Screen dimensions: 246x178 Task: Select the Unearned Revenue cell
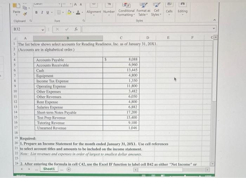69,128
